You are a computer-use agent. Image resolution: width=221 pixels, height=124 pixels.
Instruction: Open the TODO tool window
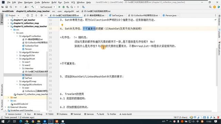coord(49,114)
